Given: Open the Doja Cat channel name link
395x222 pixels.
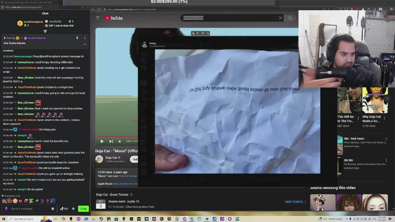Looking at the screenshot, I should point(111,158).
